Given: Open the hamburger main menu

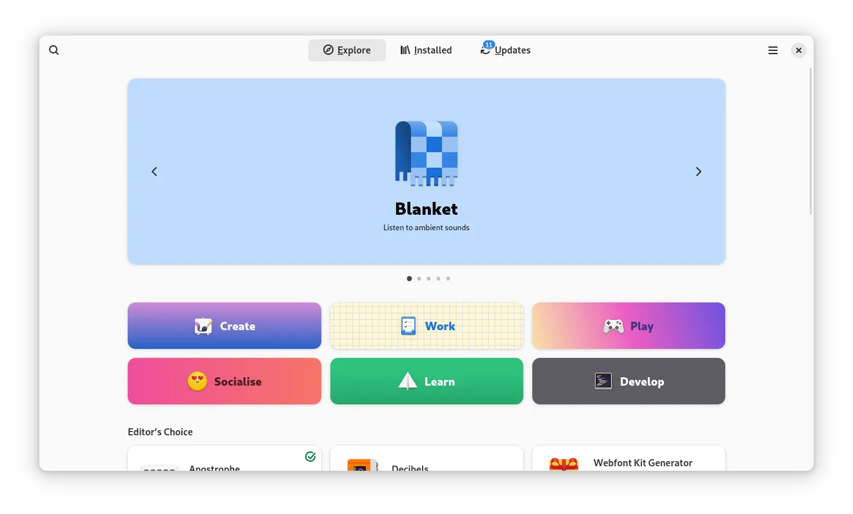Looking at the screenshot, I should pyautogui.click(x=773, y=50).
